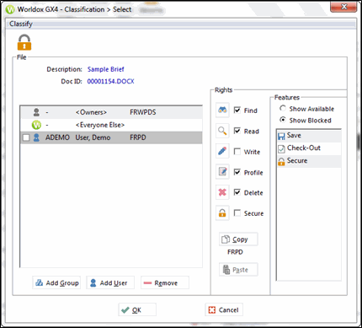Click the Cancel button
The width and height of the screenshot is (362, 328).
coord(224,309)
